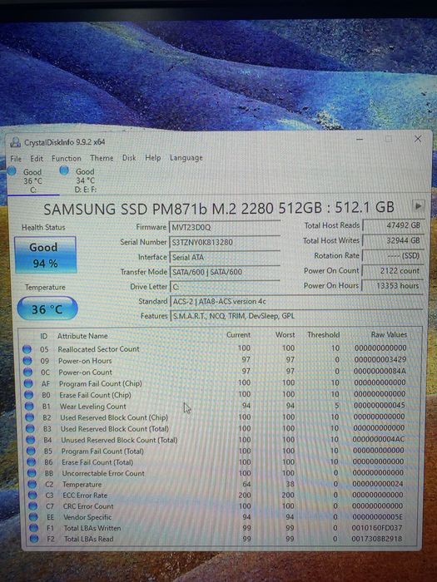Click the 36 °C temperature button
This screenshot has width=437, height=582.
pyautogui.click(x=47, y=308)
